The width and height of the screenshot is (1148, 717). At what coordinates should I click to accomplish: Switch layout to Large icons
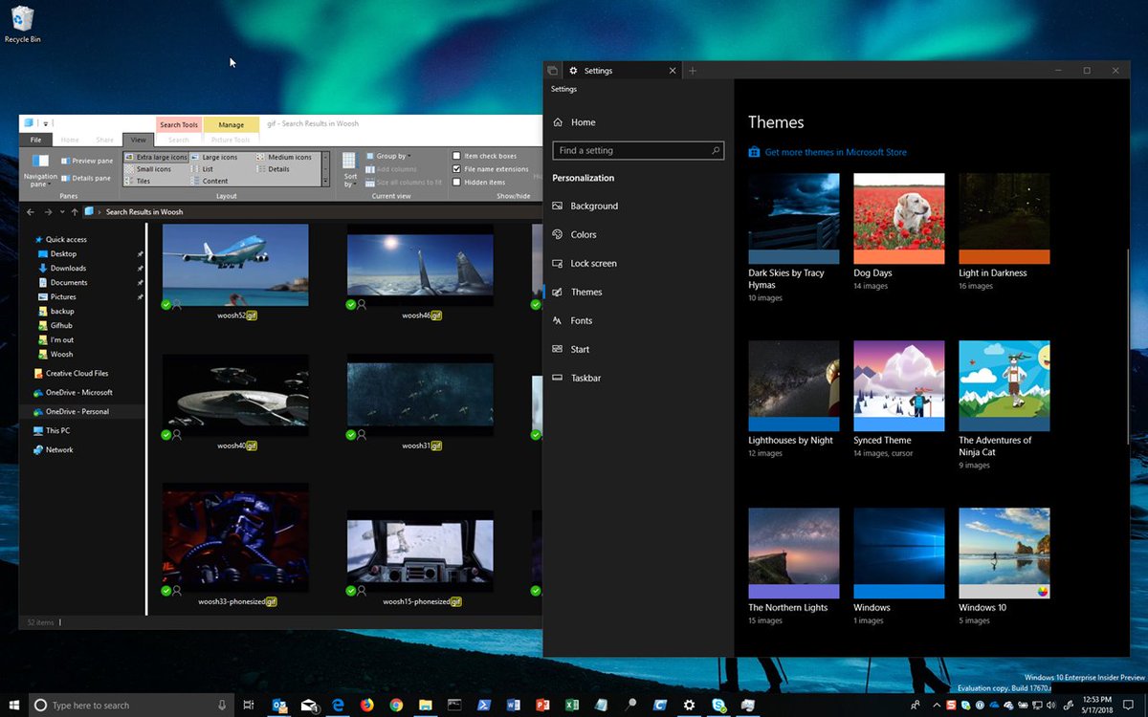219,157
